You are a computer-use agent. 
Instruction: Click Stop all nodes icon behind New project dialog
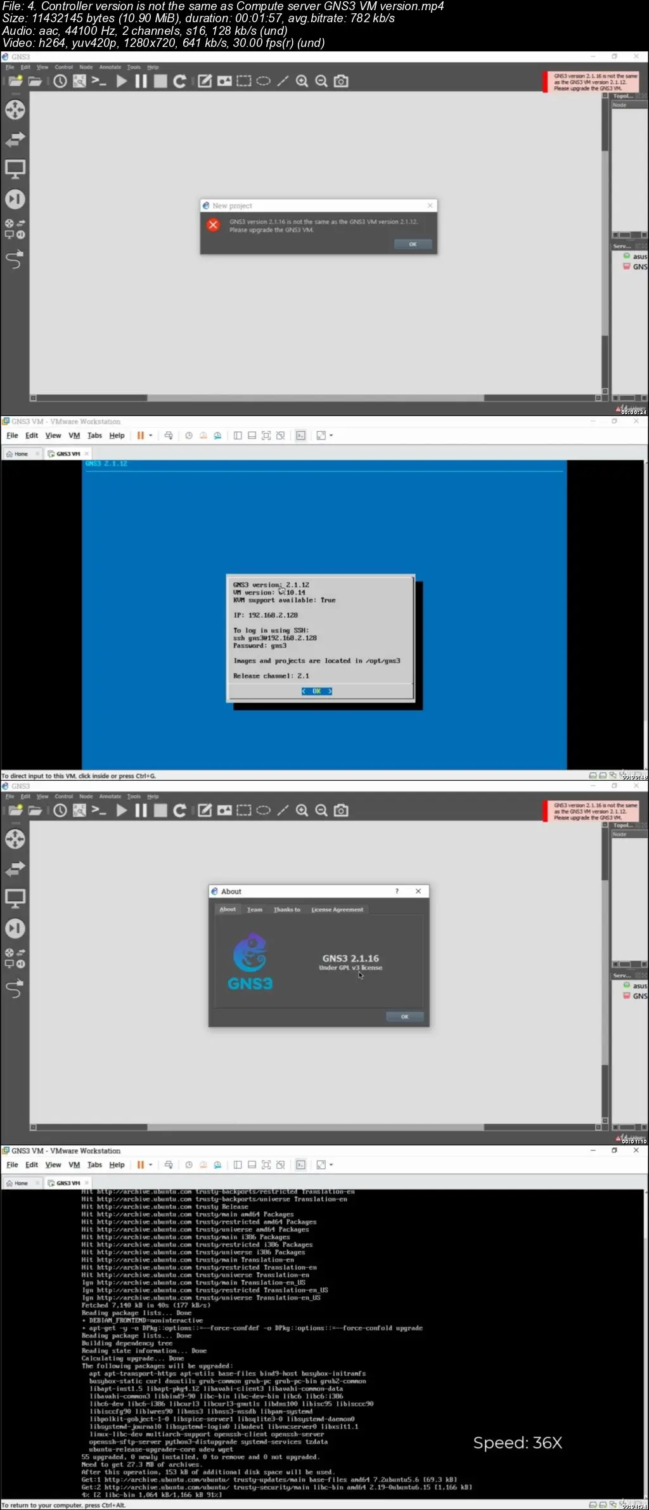(x=160, y=81)
